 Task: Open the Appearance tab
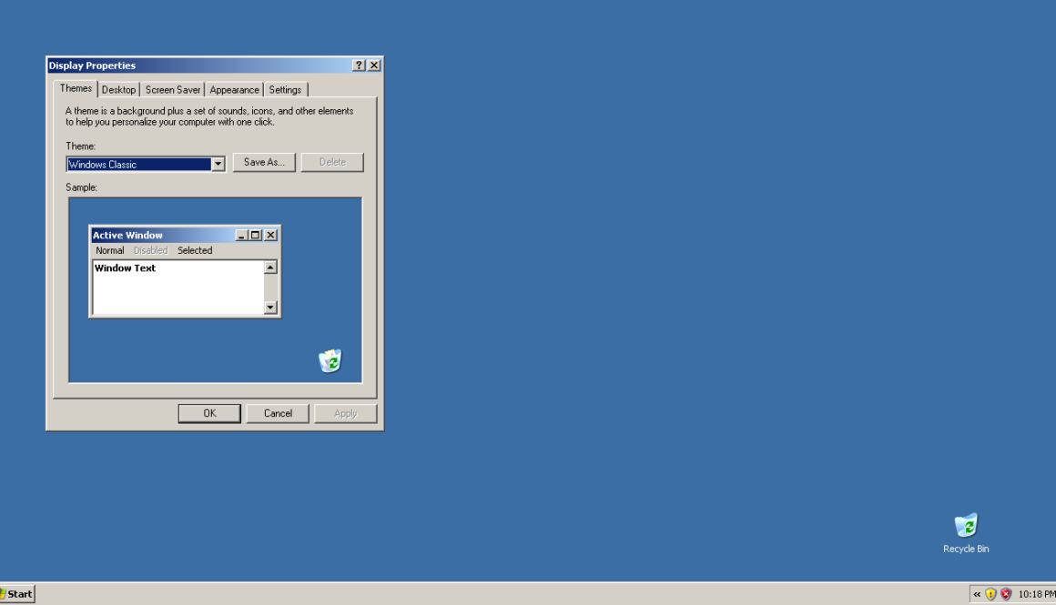(234, 90)
